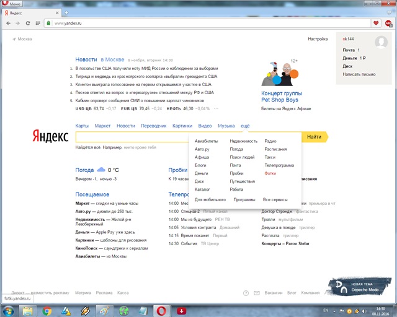
Task: Change location via Москва link
Action: coord(25,39)
